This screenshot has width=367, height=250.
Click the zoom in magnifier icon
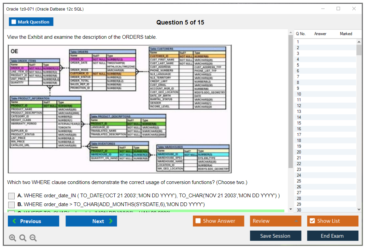12,238
